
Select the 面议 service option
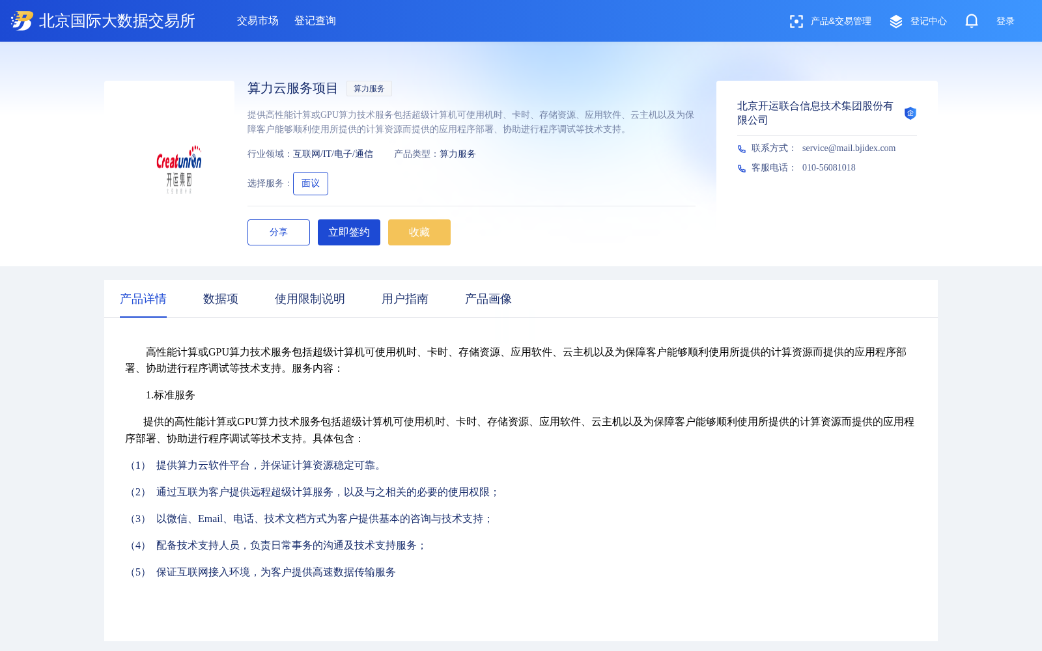pos(311,184)
